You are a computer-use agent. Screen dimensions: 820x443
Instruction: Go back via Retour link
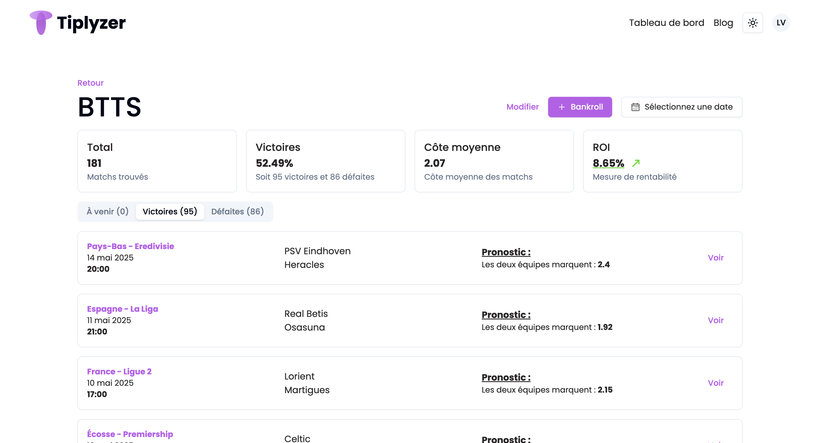point(91,83)
